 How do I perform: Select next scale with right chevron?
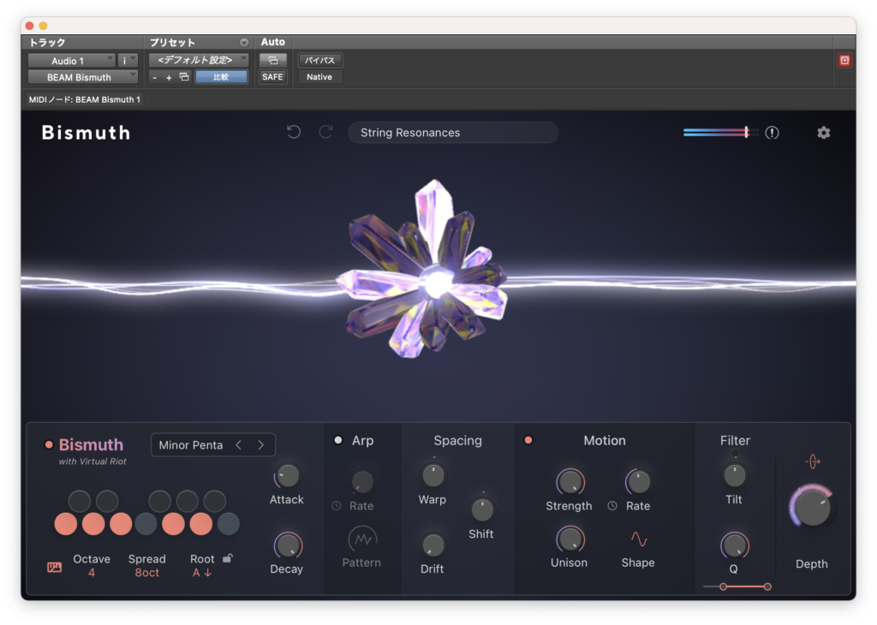[260, 445]
